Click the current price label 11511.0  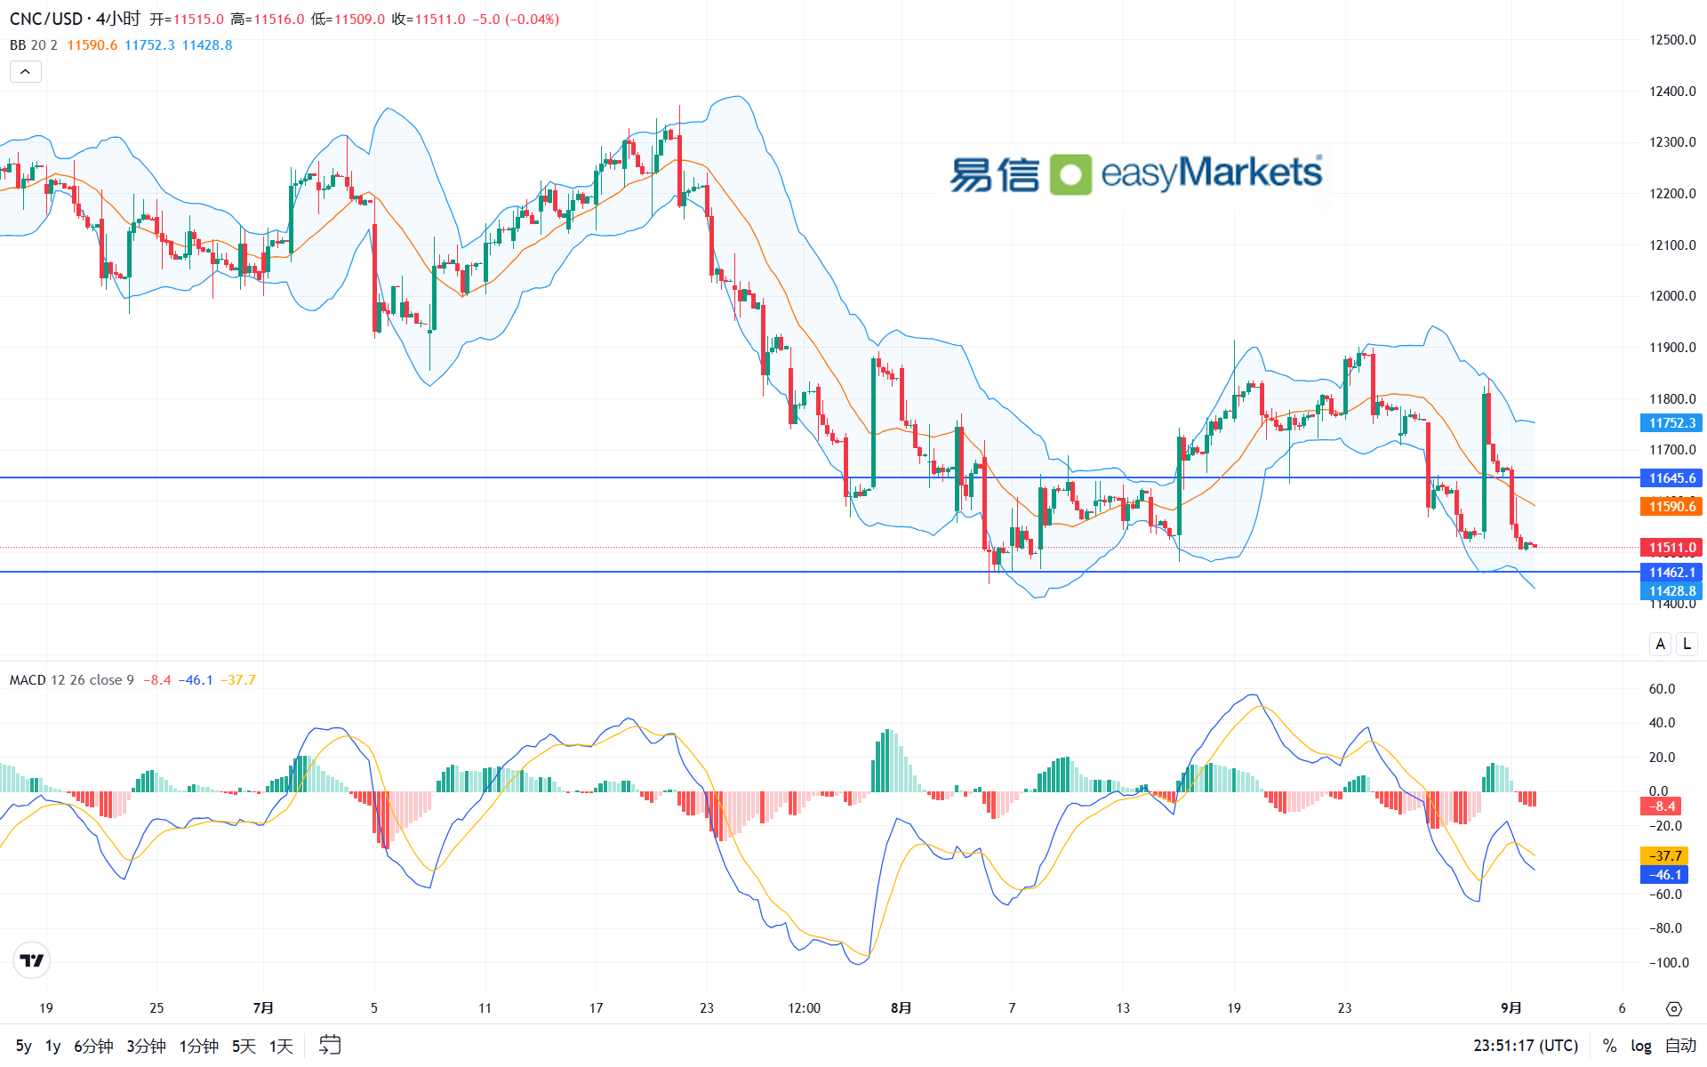1671,548
